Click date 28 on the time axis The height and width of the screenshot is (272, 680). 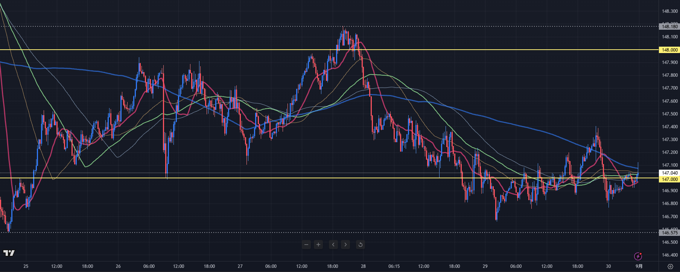pyautogui.click(x=363, y=266)
